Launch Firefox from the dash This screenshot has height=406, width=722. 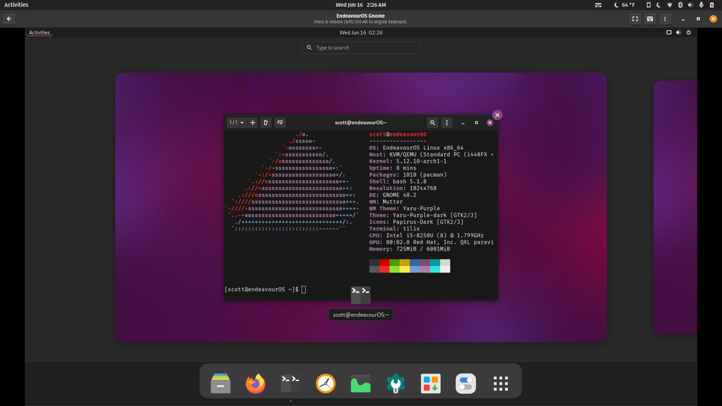pyautogui.click(x=256, y=383)
